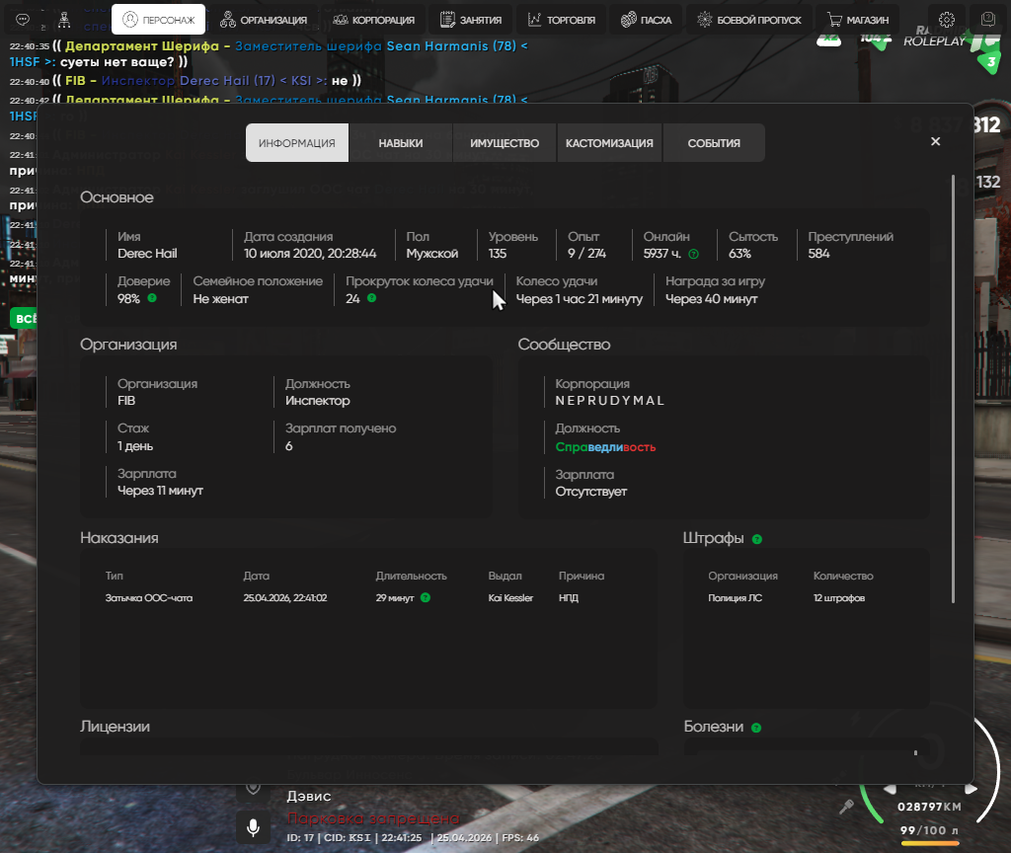Open the Занятия menu

pos(471,20)
